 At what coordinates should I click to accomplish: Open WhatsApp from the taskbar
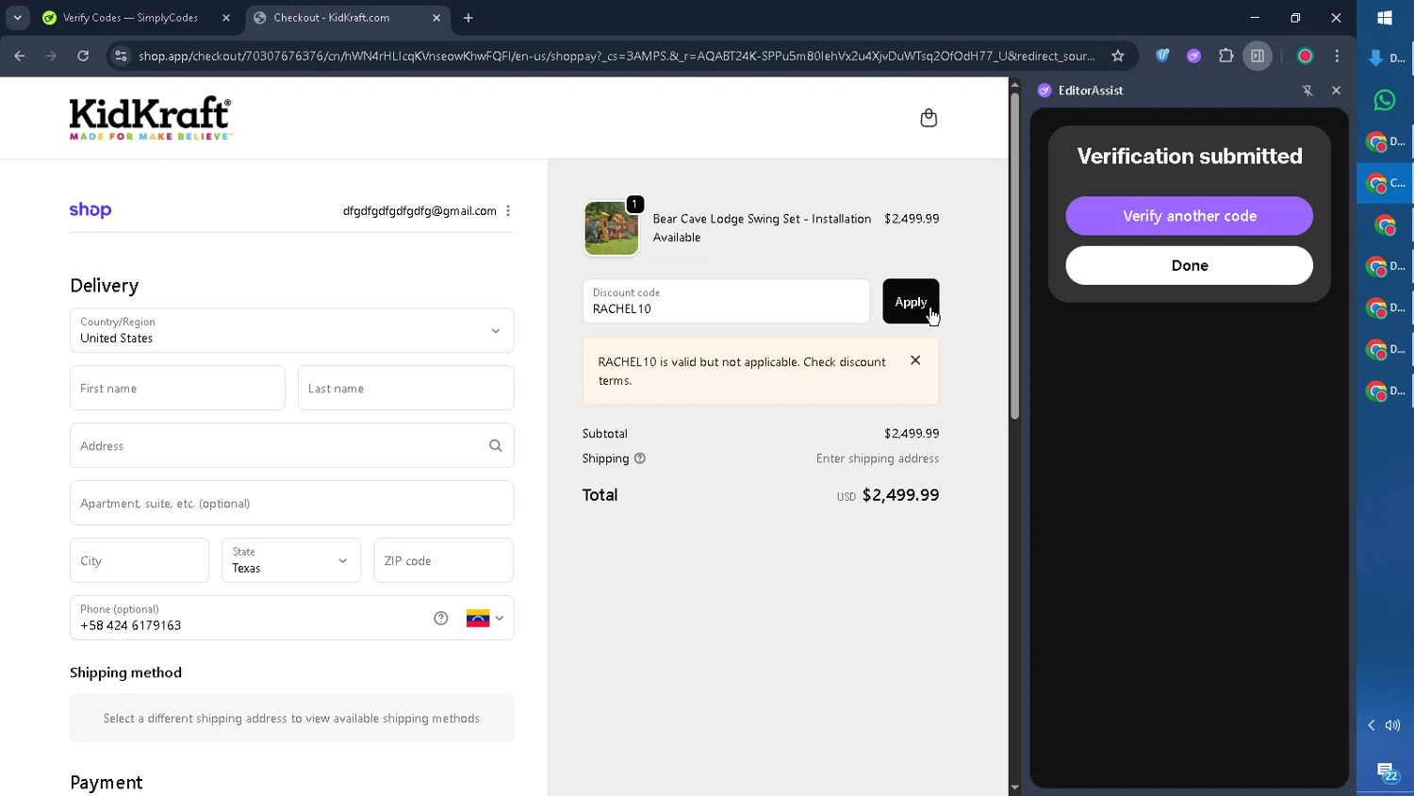click(1385, 100)
